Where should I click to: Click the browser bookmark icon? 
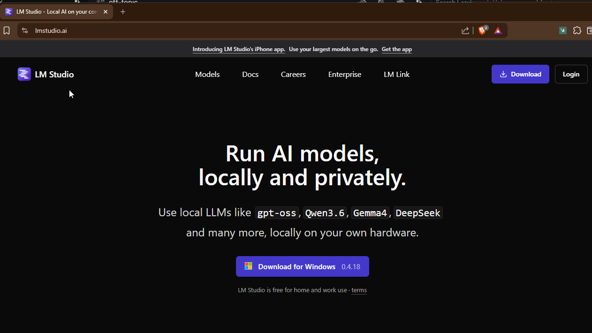(7, 30)
